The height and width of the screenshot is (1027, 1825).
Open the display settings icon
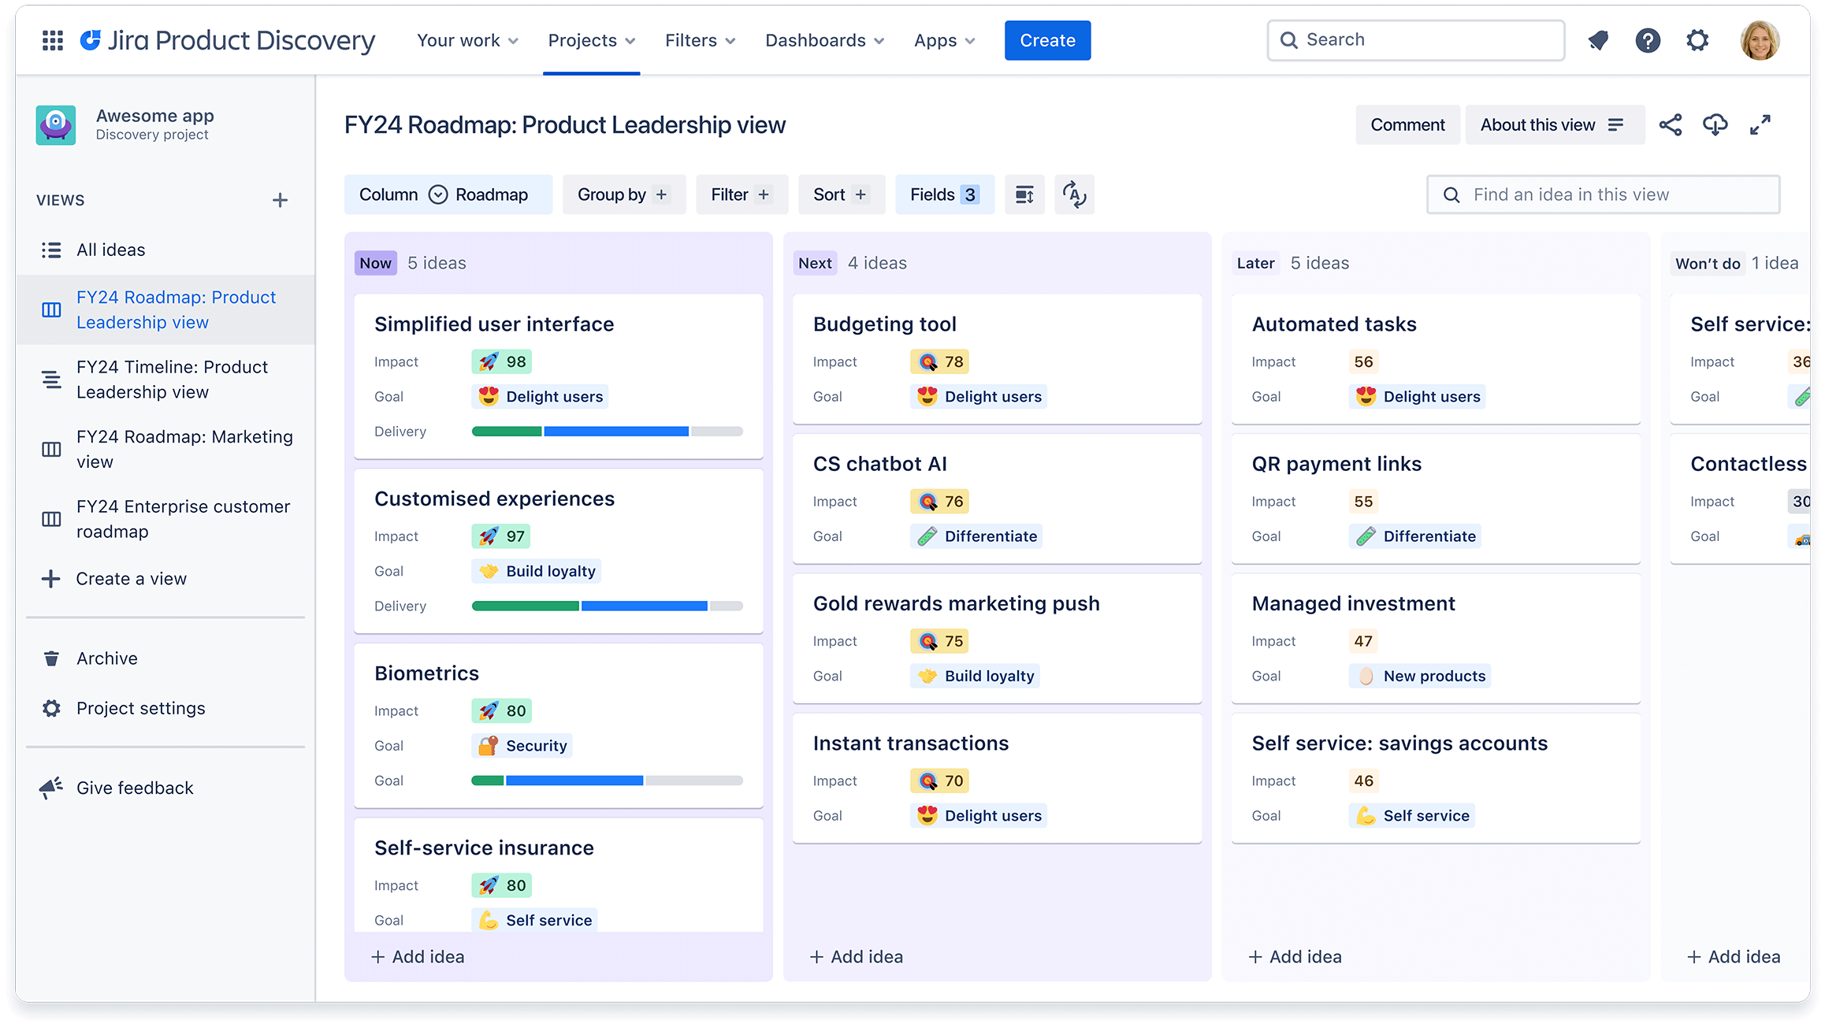click(x=1024, y=194)
